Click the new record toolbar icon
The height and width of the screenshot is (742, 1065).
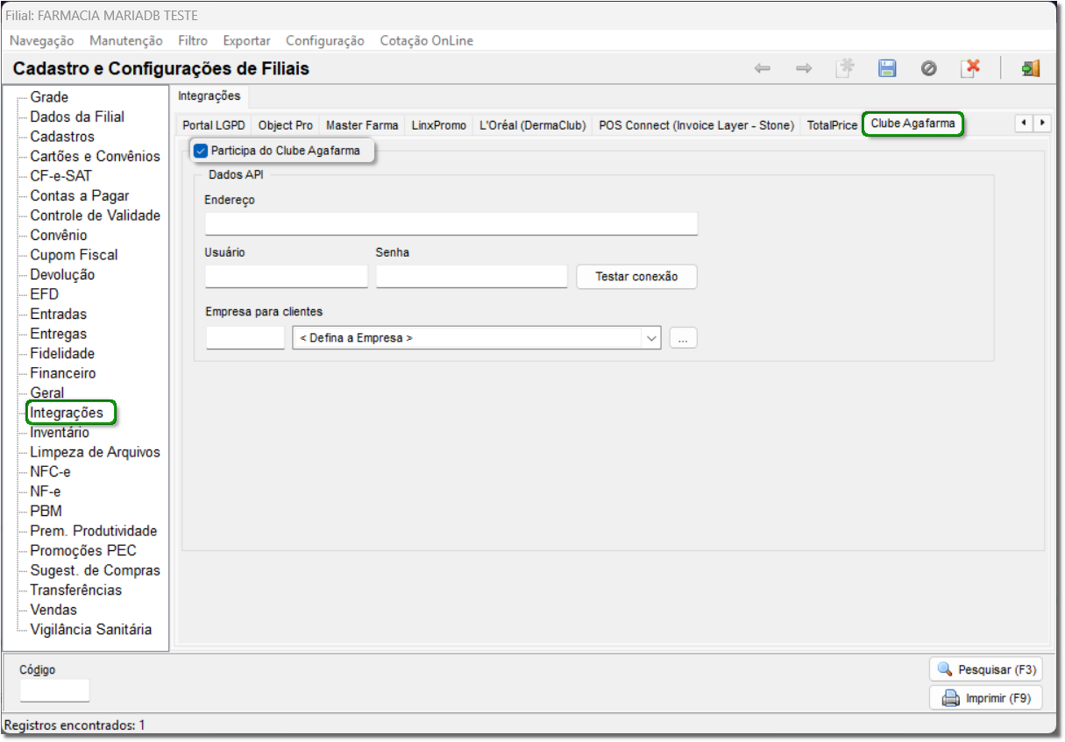point(845,68)
